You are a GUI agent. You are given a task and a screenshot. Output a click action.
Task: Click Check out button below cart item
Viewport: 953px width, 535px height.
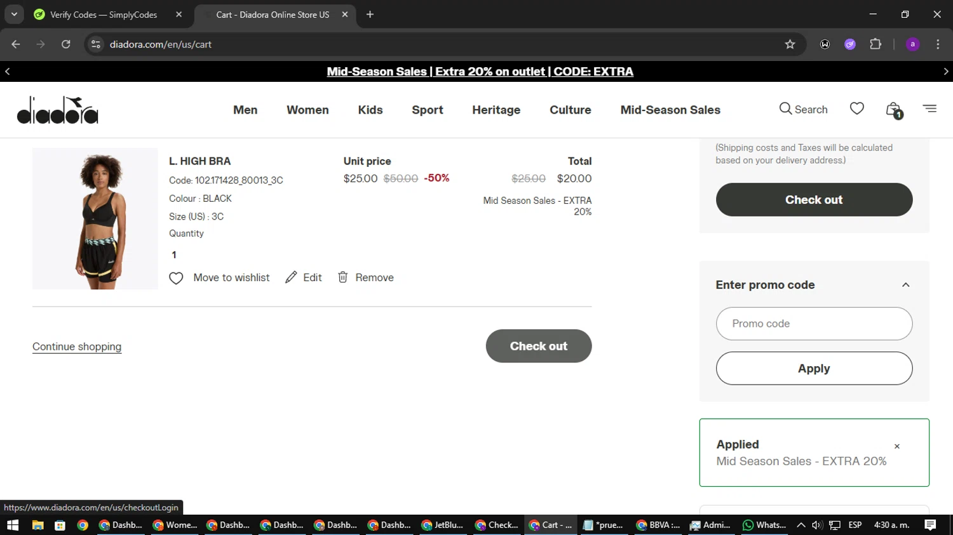click(x=539, y=346)
